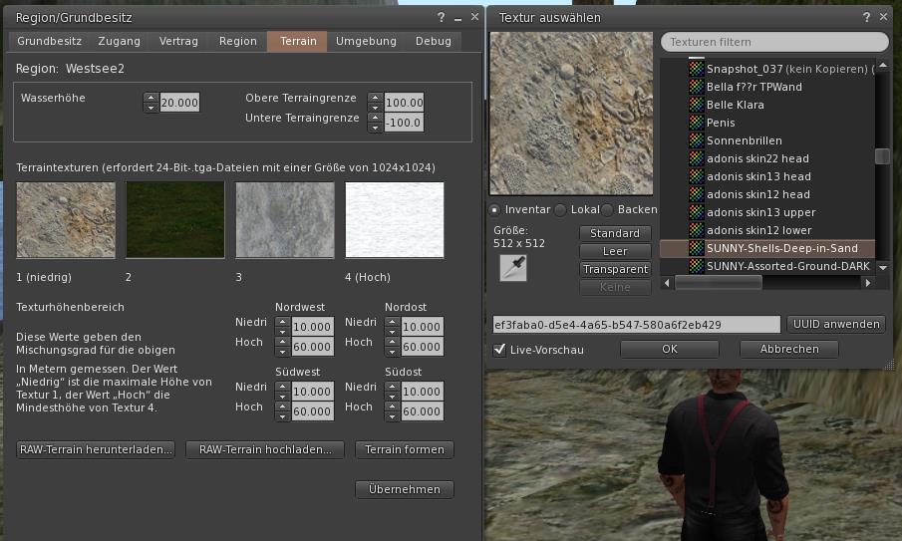Select the Inventar radio button
Screen dimensions: 902x541
click(495, 210)
